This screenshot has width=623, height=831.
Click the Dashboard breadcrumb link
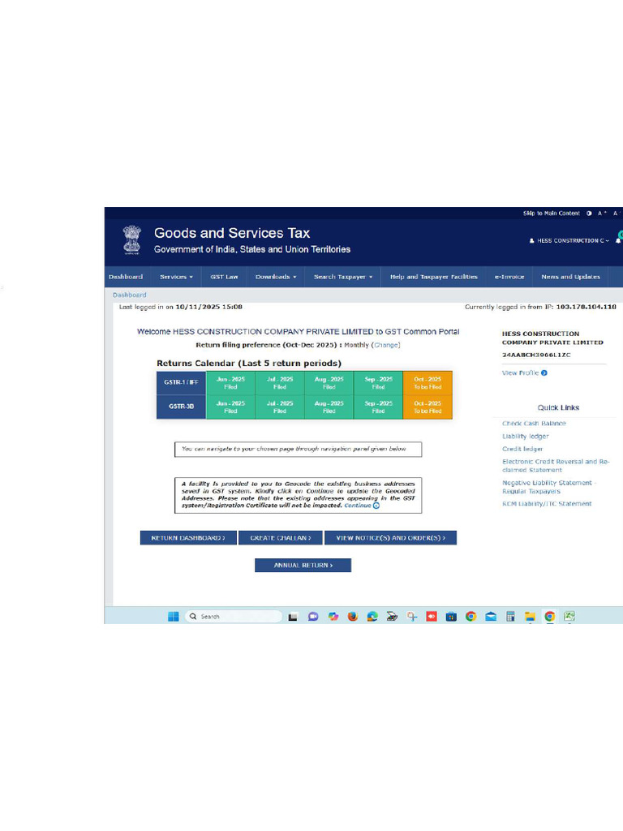(129, 295)
